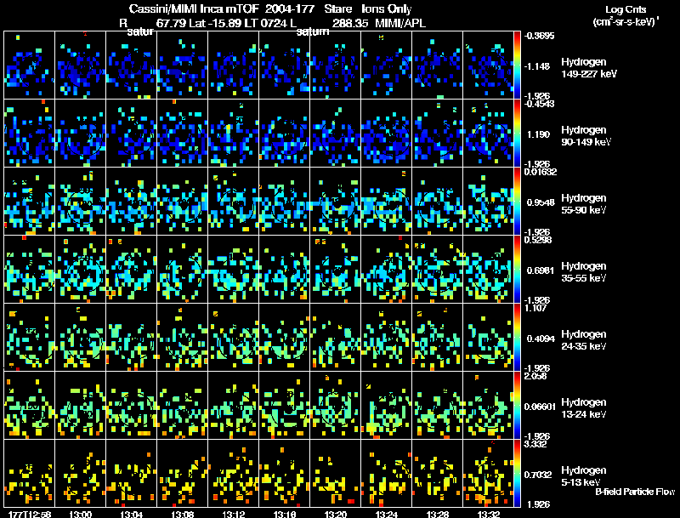Select the 90-149 keV image at 177T12:58
The image size is (680, 518).
point(29,134)
